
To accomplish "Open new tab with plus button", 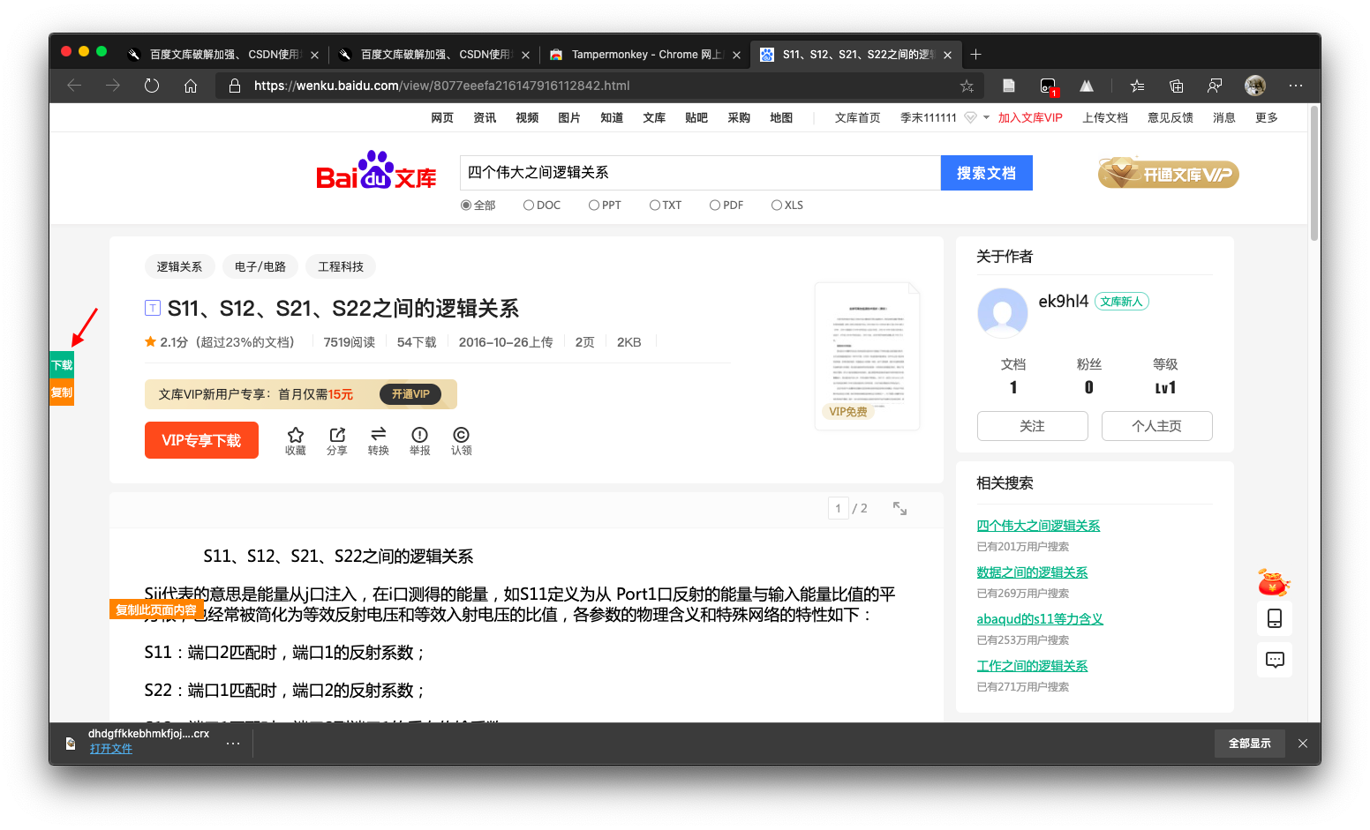I will click(975, 54).
